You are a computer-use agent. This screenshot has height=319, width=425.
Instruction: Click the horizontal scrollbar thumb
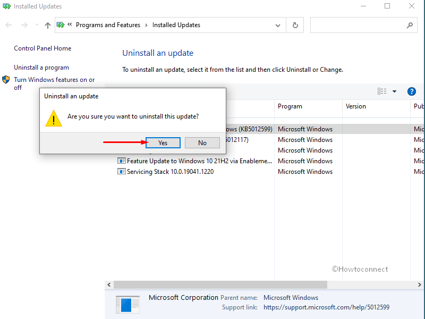coord(220,284)
